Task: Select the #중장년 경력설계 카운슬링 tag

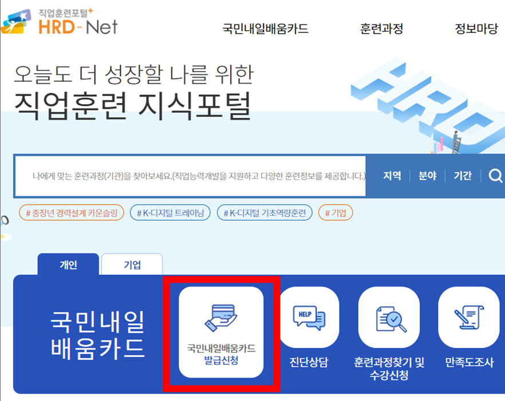Action: coord(72,213)
